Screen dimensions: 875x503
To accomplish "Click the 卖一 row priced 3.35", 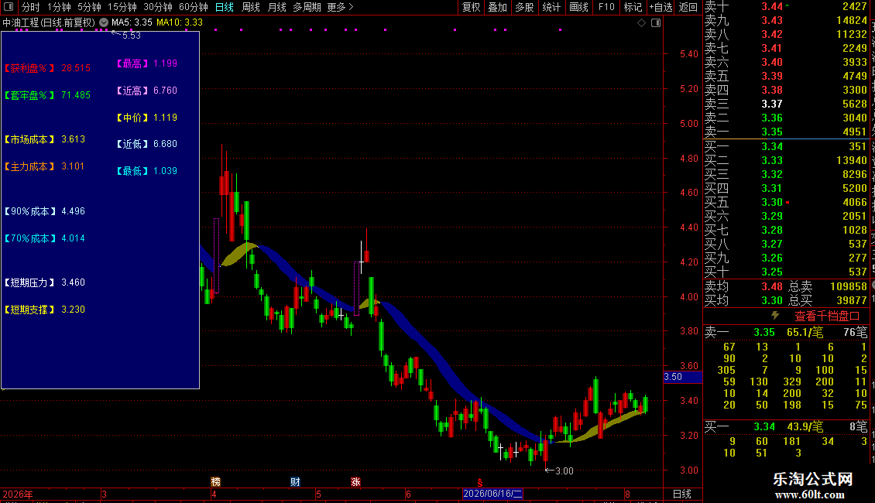I will [x=786, y=132].
